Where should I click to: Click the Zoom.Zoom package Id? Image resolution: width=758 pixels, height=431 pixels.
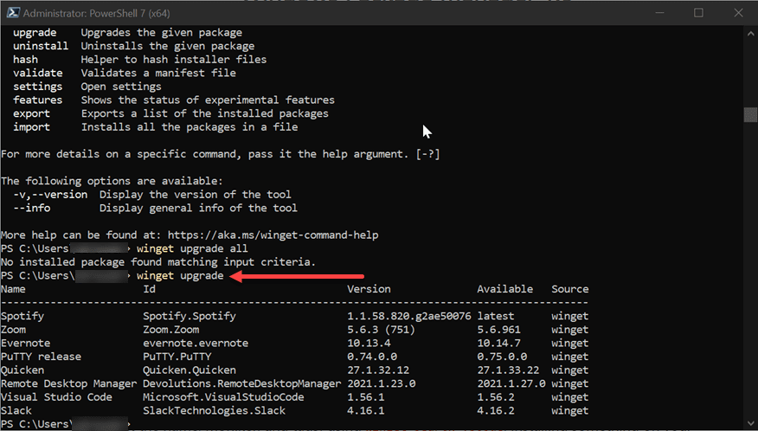click(171, 330)
